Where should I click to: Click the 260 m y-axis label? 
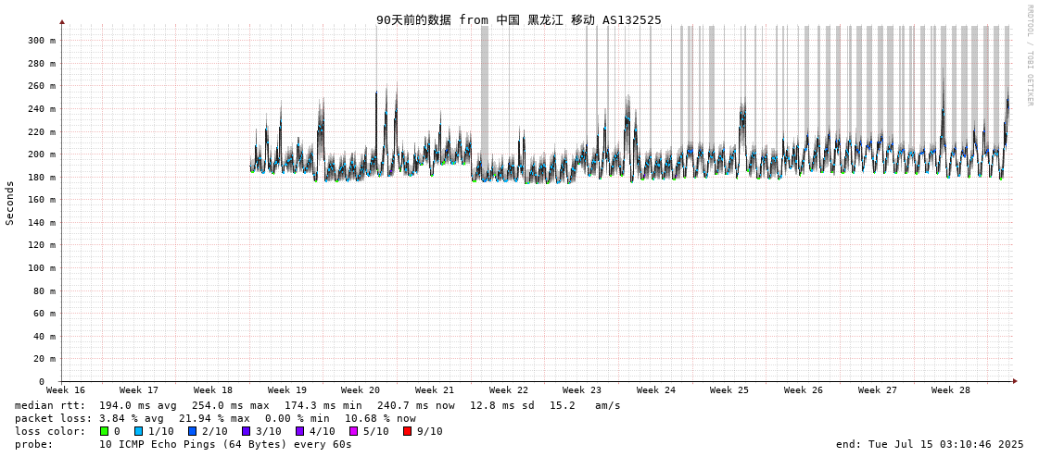coord(42,86)
